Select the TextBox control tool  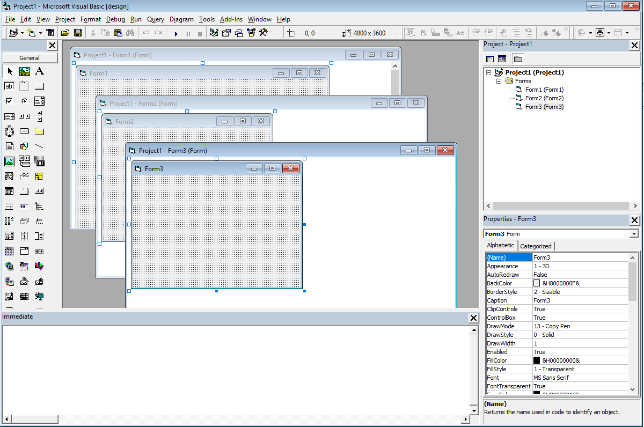10,86
